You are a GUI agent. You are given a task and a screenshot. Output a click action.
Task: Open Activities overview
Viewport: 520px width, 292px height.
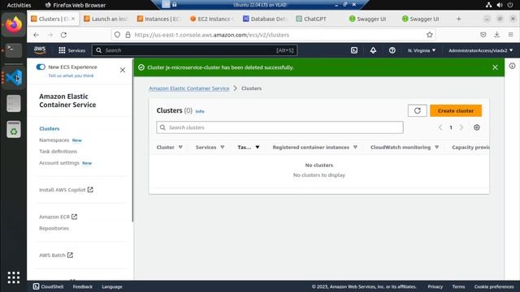[x=19, y=5]
